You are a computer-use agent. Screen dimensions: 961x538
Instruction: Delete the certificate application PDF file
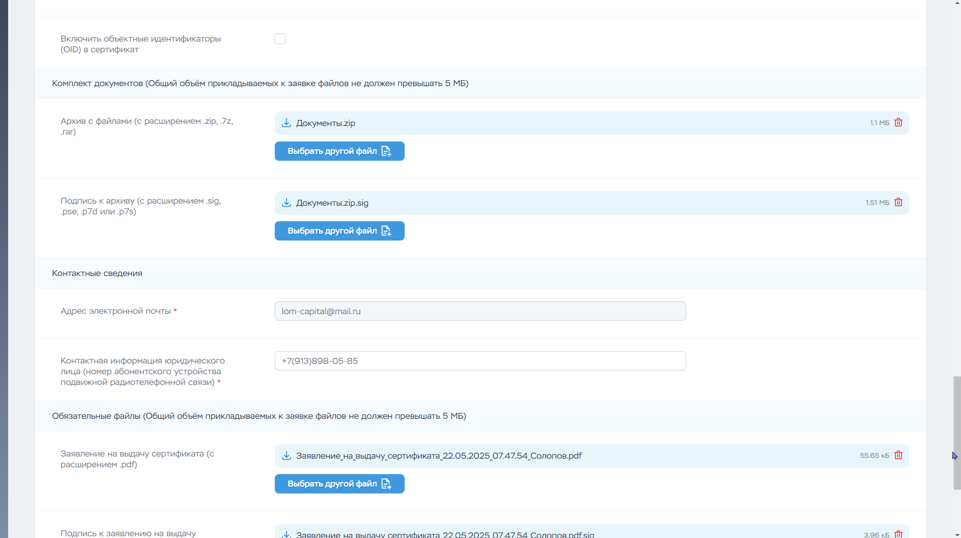[898, 455]
